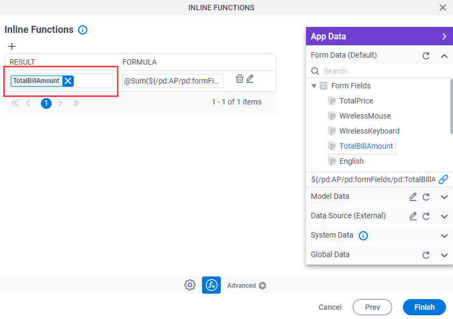The image size is (453, 319).
Task: Expand the Model Data section
Action: pos(444,197)
